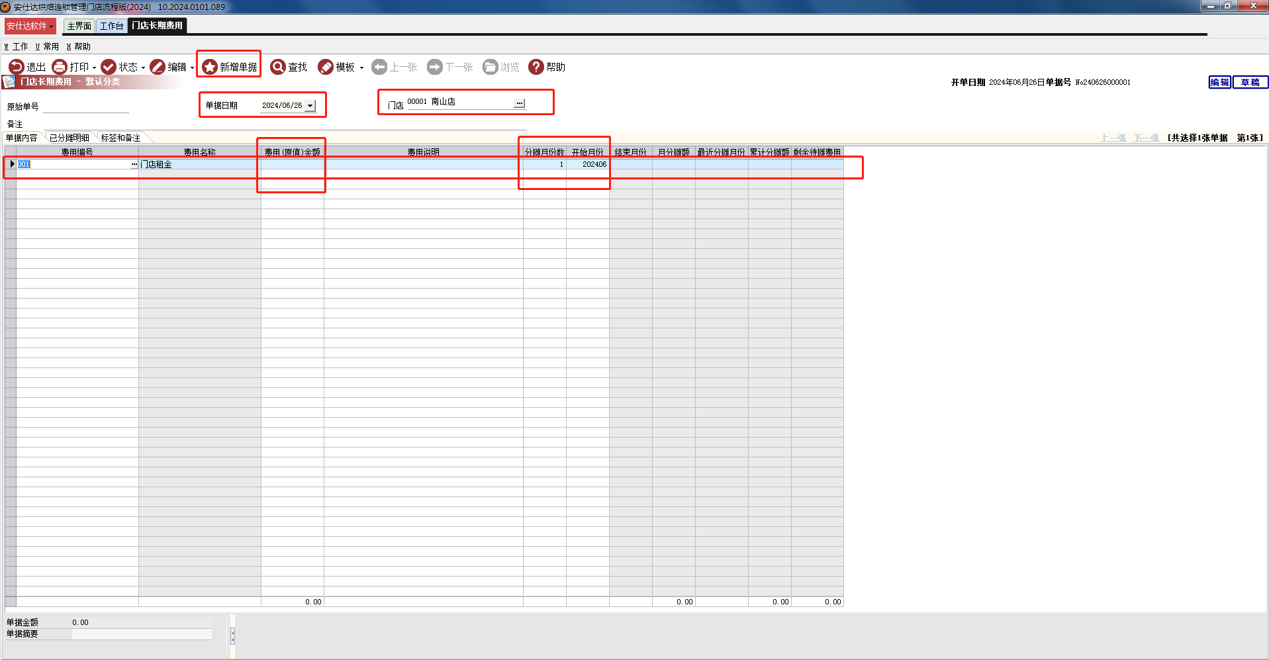Click the document number №240626000001
This screenshot has height=660, width=1269.
click(x=1103, y=83)
